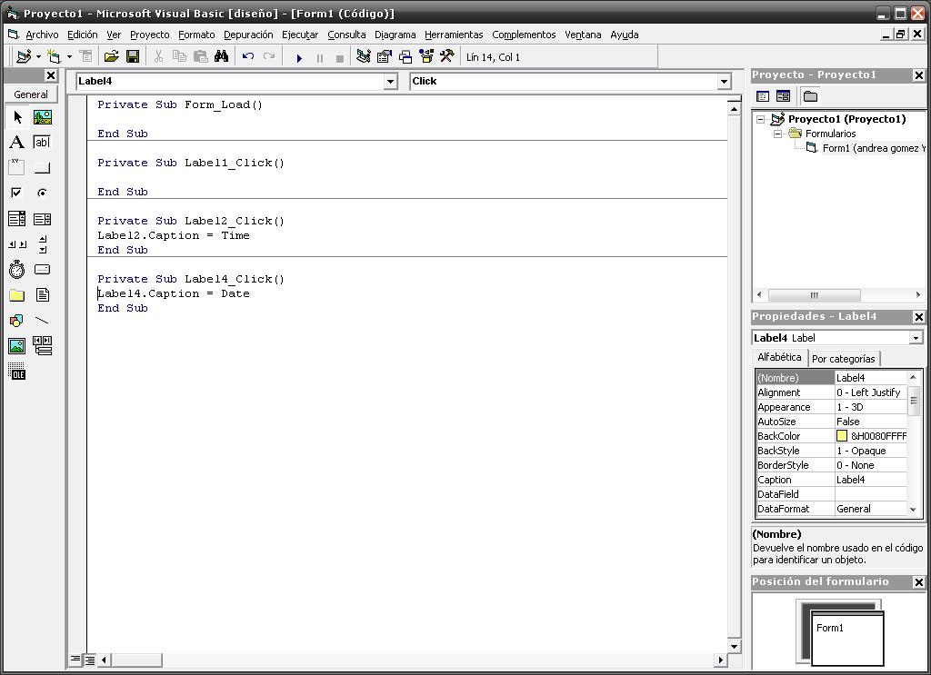Viewport: 931px width, 675px height.
Task: Open the procedure dropdown showing Click
Action: pos(723,81)
